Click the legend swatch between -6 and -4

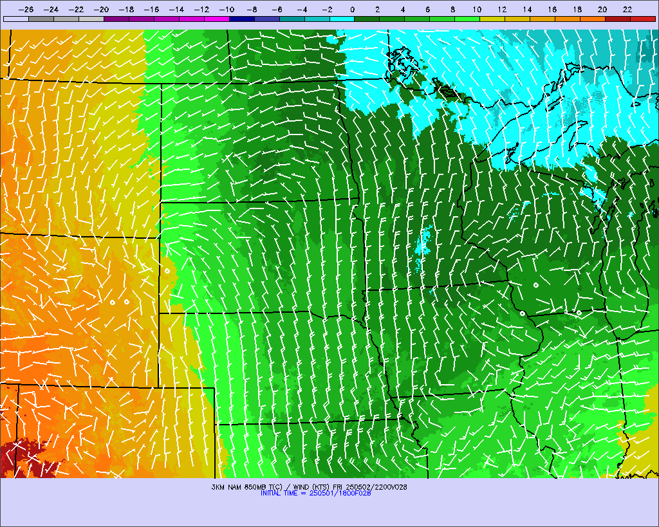tap(292, 19)
